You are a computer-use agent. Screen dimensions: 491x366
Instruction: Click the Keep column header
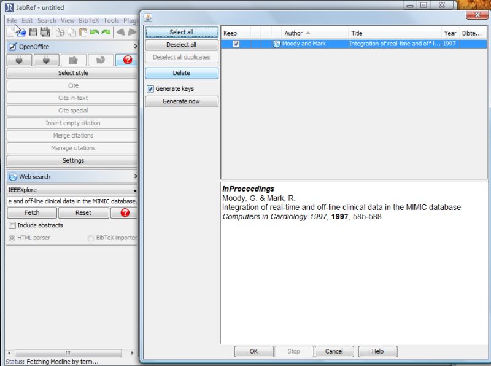236,33
